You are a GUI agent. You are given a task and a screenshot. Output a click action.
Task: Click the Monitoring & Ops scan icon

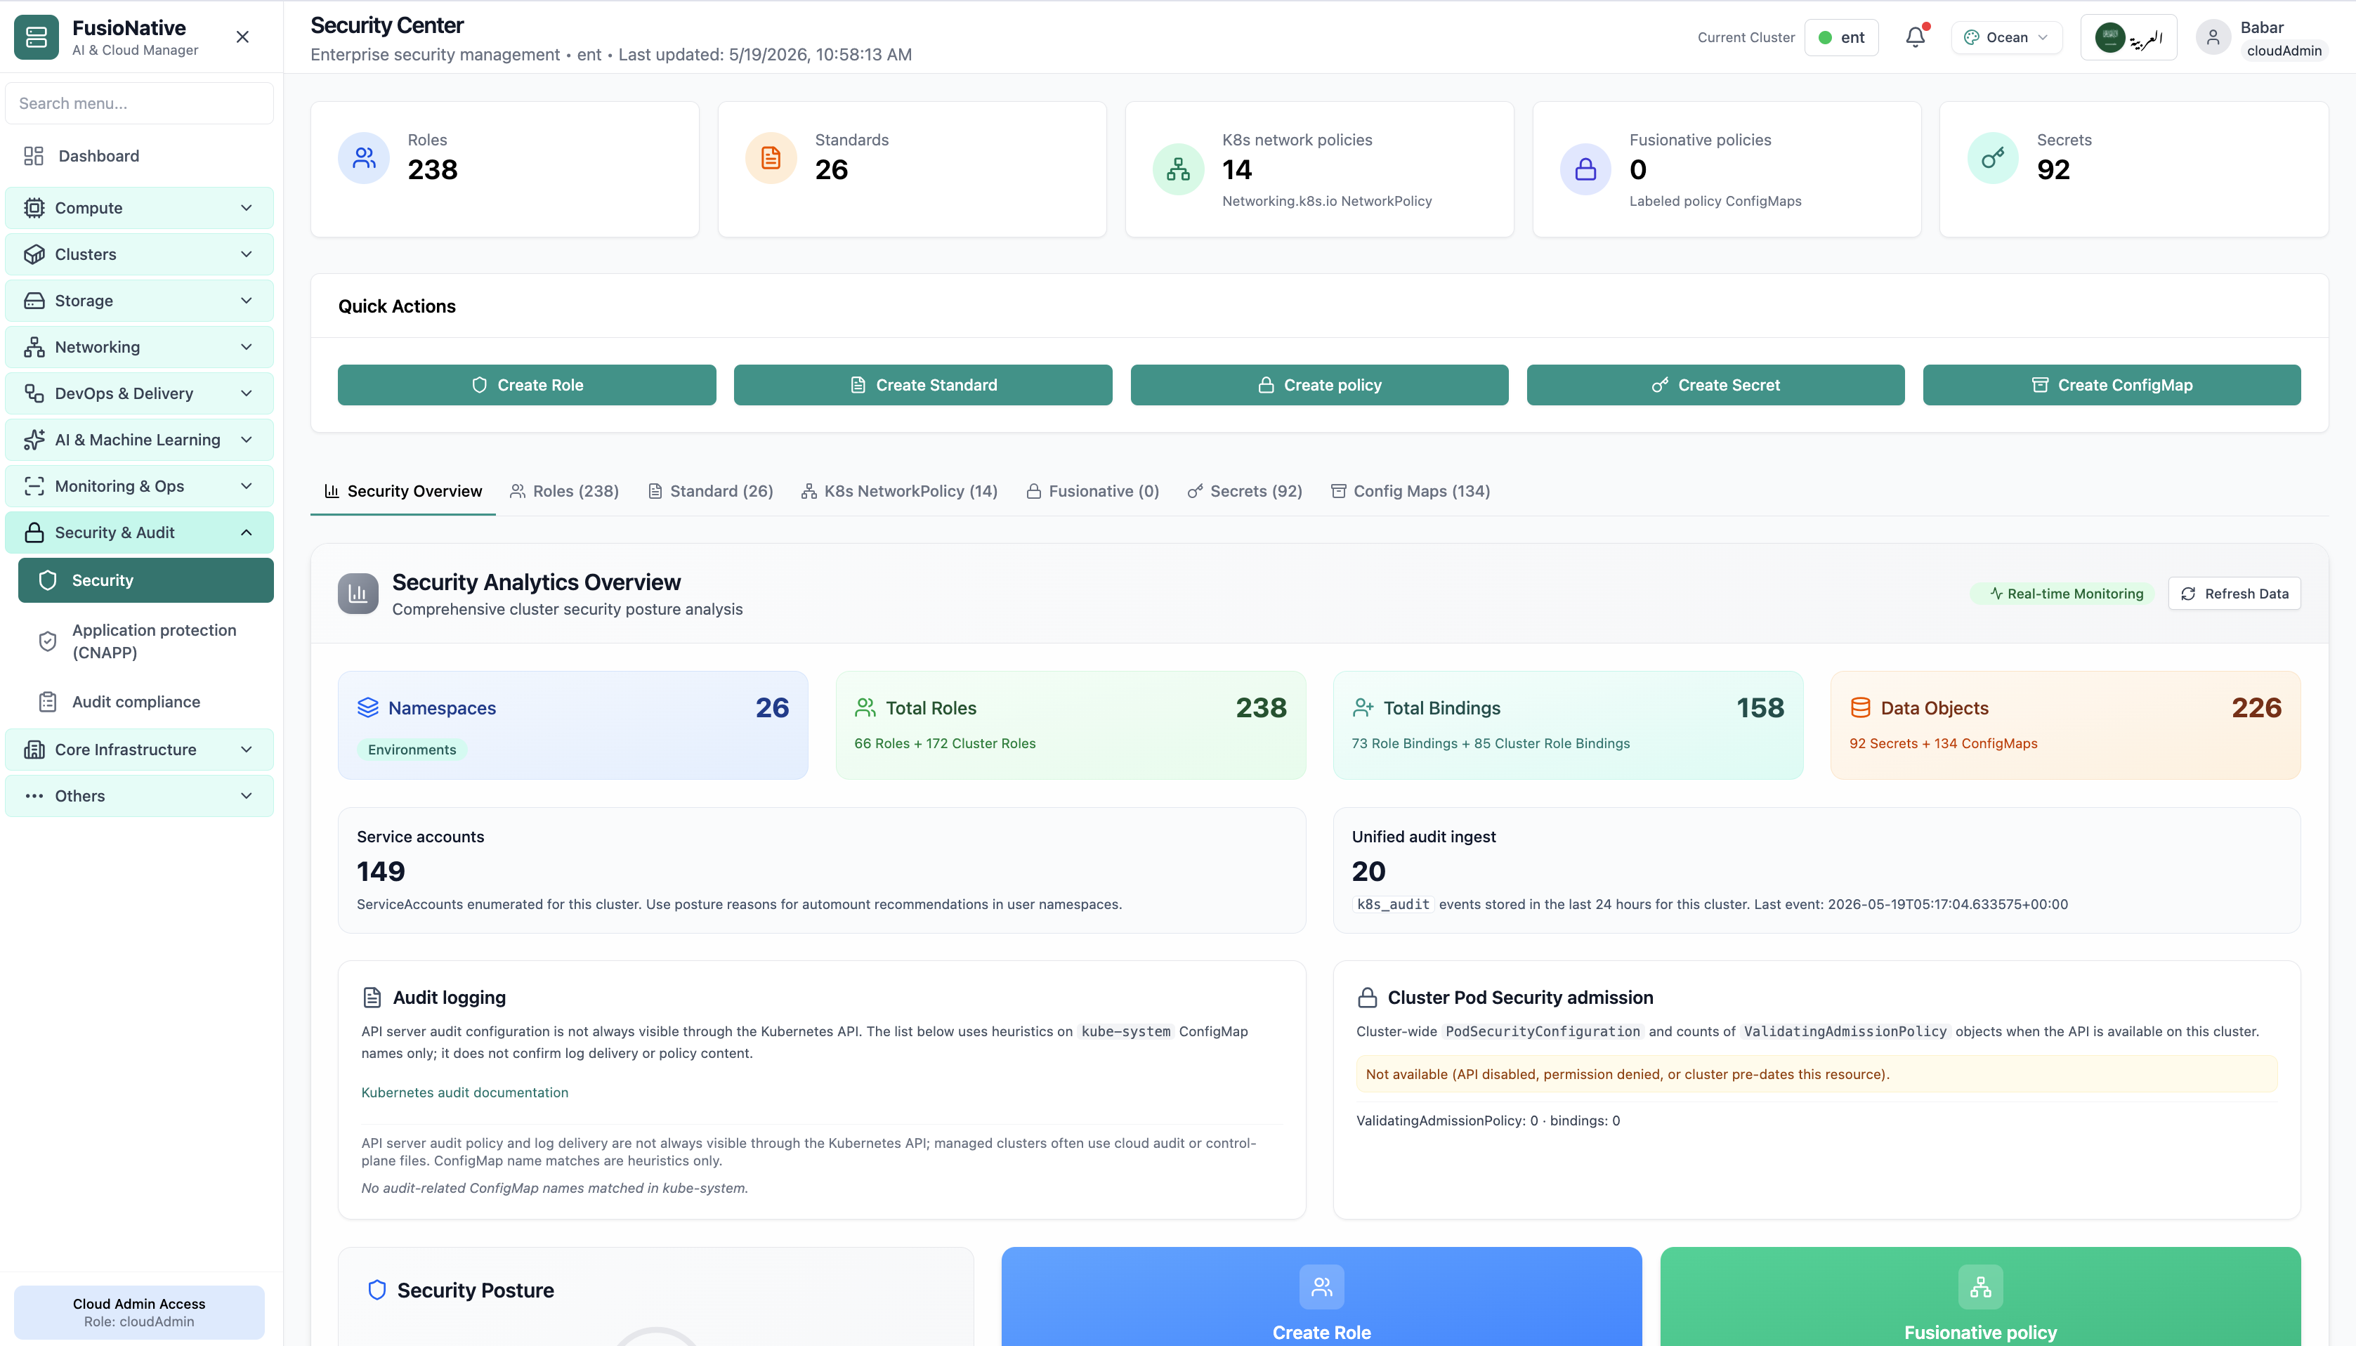pyautogui.click(x=34, y=486)
